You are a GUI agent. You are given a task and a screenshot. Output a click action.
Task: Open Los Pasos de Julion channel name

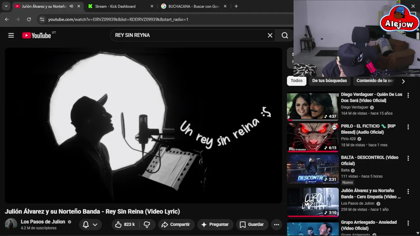[43, 222]
